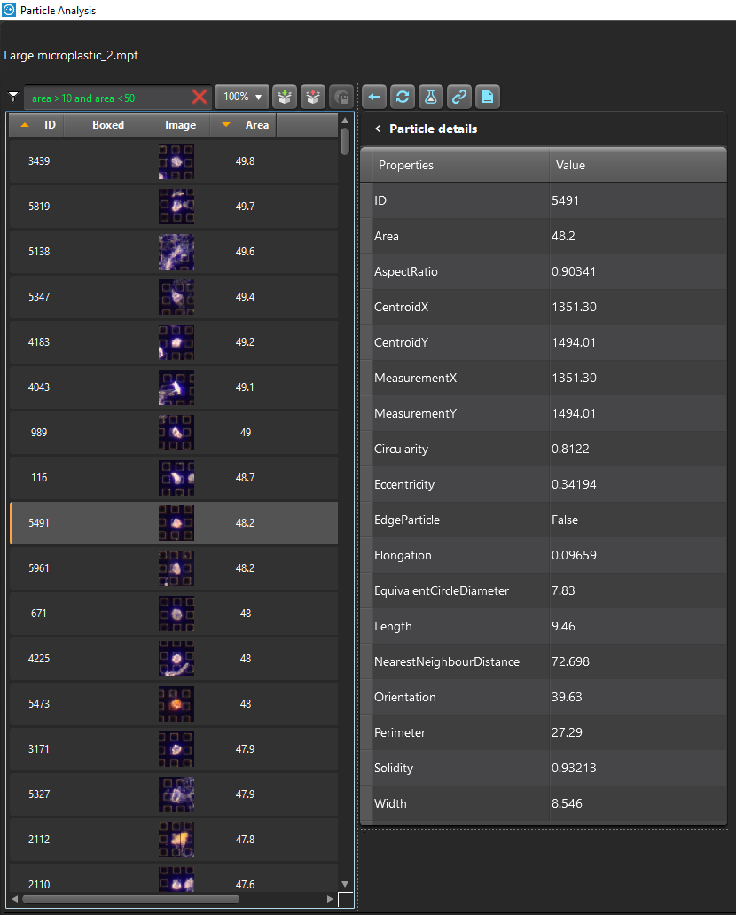This screenshot has height=915, width=736.
Task: Clear the area filter with red X
Action: pos(200,97)
